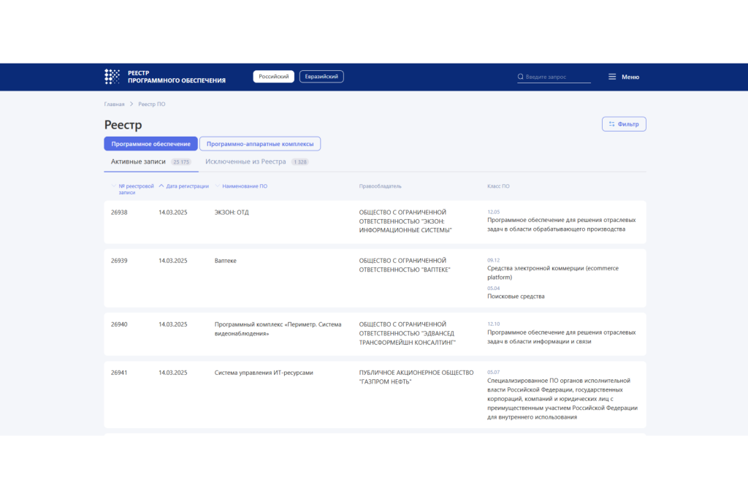
Task: Select Программное обеспечение category
Action: pyautogui.click(x=150, y=144)
